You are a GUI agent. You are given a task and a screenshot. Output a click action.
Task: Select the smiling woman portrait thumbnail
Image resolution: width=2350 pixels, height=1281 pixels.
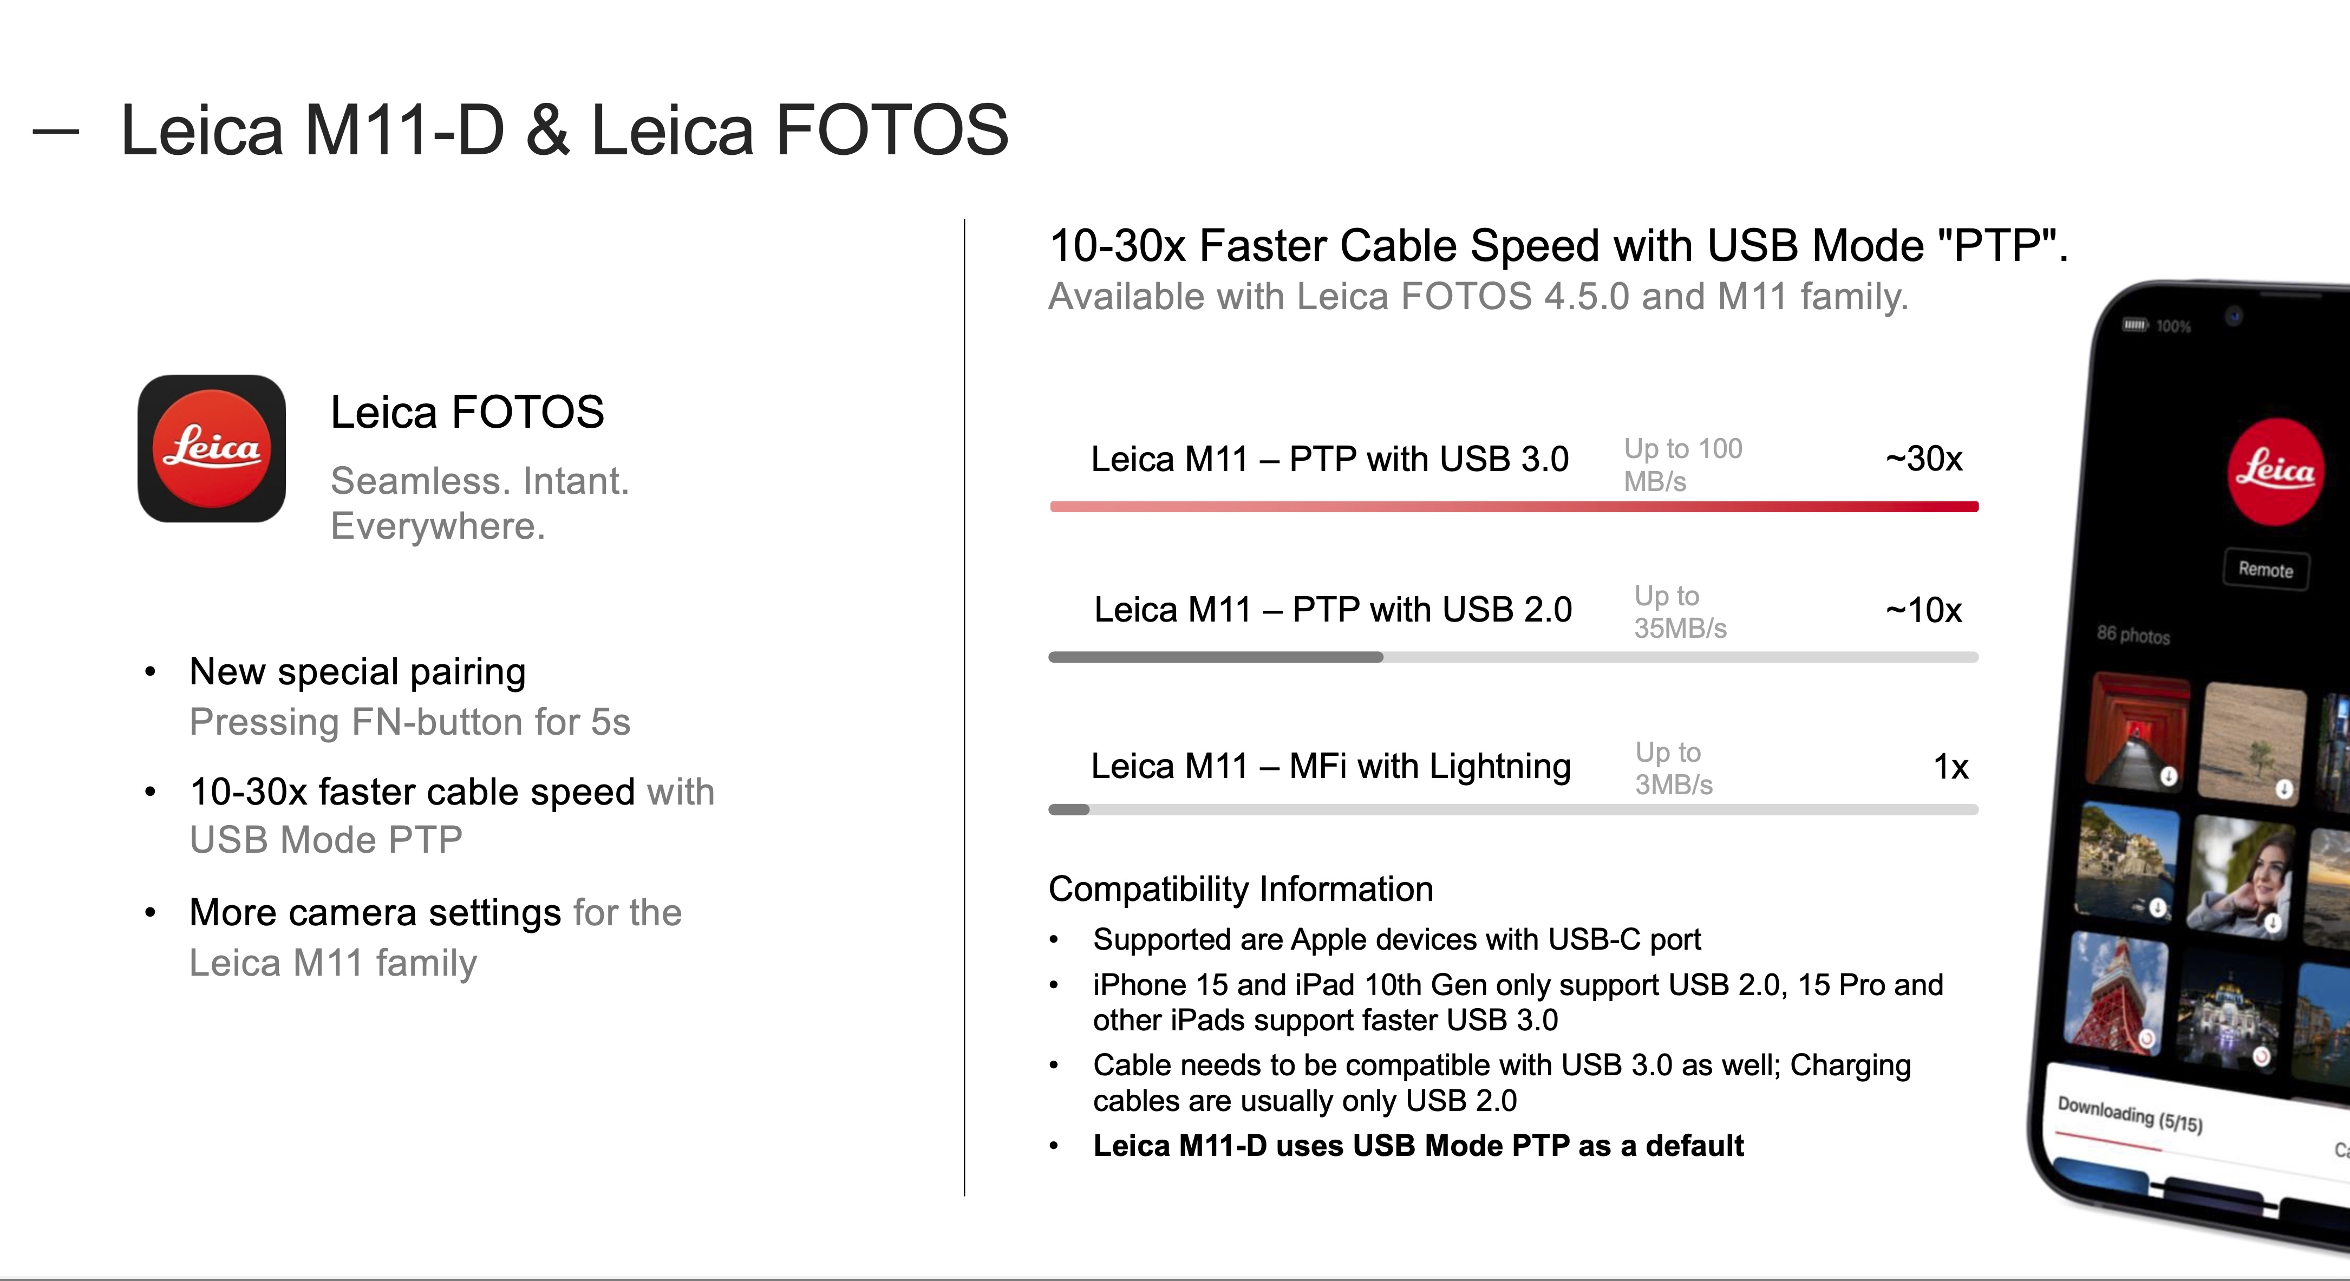(x=2241, y=877)
